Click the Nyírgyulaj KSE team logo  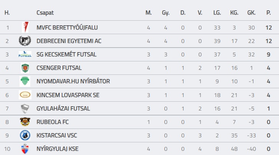coord(25,148)
